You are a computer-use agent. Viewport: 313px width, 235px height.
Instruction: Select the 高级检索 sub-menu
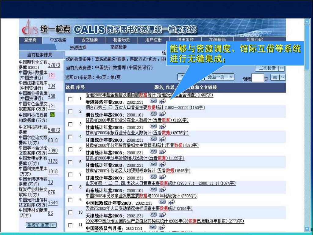click(x=119, y=47)
